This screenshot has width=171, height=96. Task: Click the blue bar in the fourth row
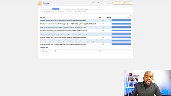click(122, 30)
